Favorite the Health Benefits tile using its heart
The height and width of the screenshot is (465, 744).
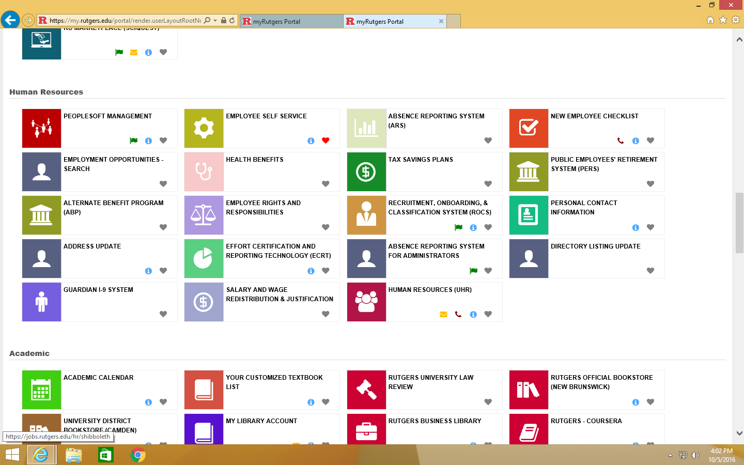(326, 183)
